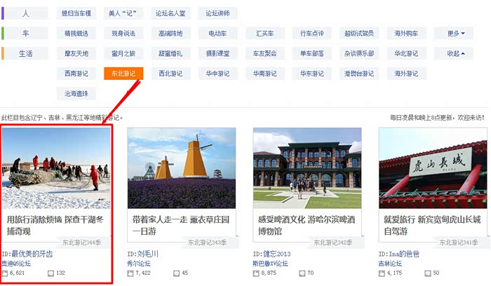Switch to the 港澳台游记 tag

coord(359,74)
